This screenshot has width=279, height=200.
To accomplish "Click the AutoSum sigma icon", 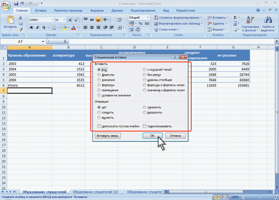I will [235, 17].
